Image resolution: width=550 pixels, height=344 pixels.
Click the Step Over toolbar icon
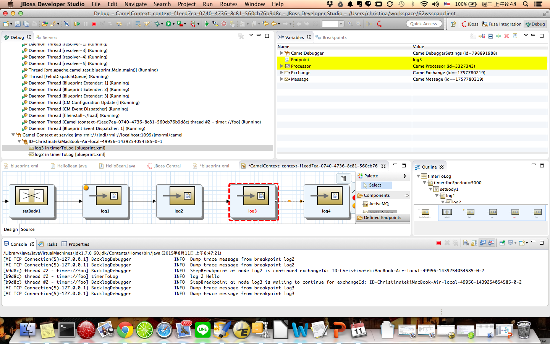(119, 24)
